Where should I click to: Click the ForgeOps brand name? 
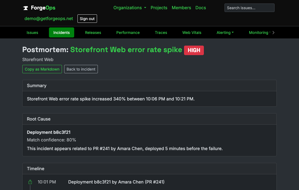tap(43, 8)
